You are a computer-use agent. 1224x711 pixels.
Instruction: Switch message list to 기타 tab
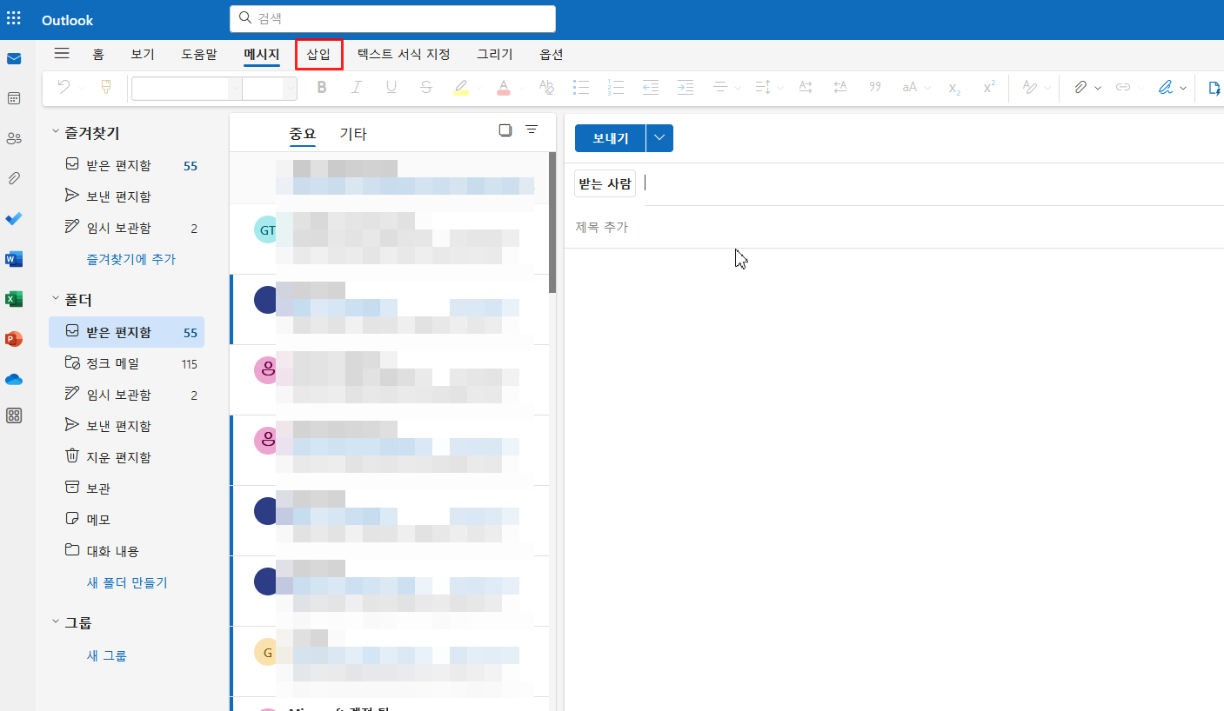click(x=353, y=134)
